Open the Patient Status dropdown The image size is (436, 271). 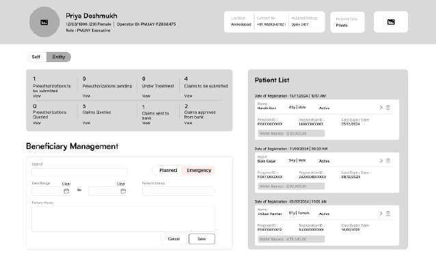(x=178, y=191)
